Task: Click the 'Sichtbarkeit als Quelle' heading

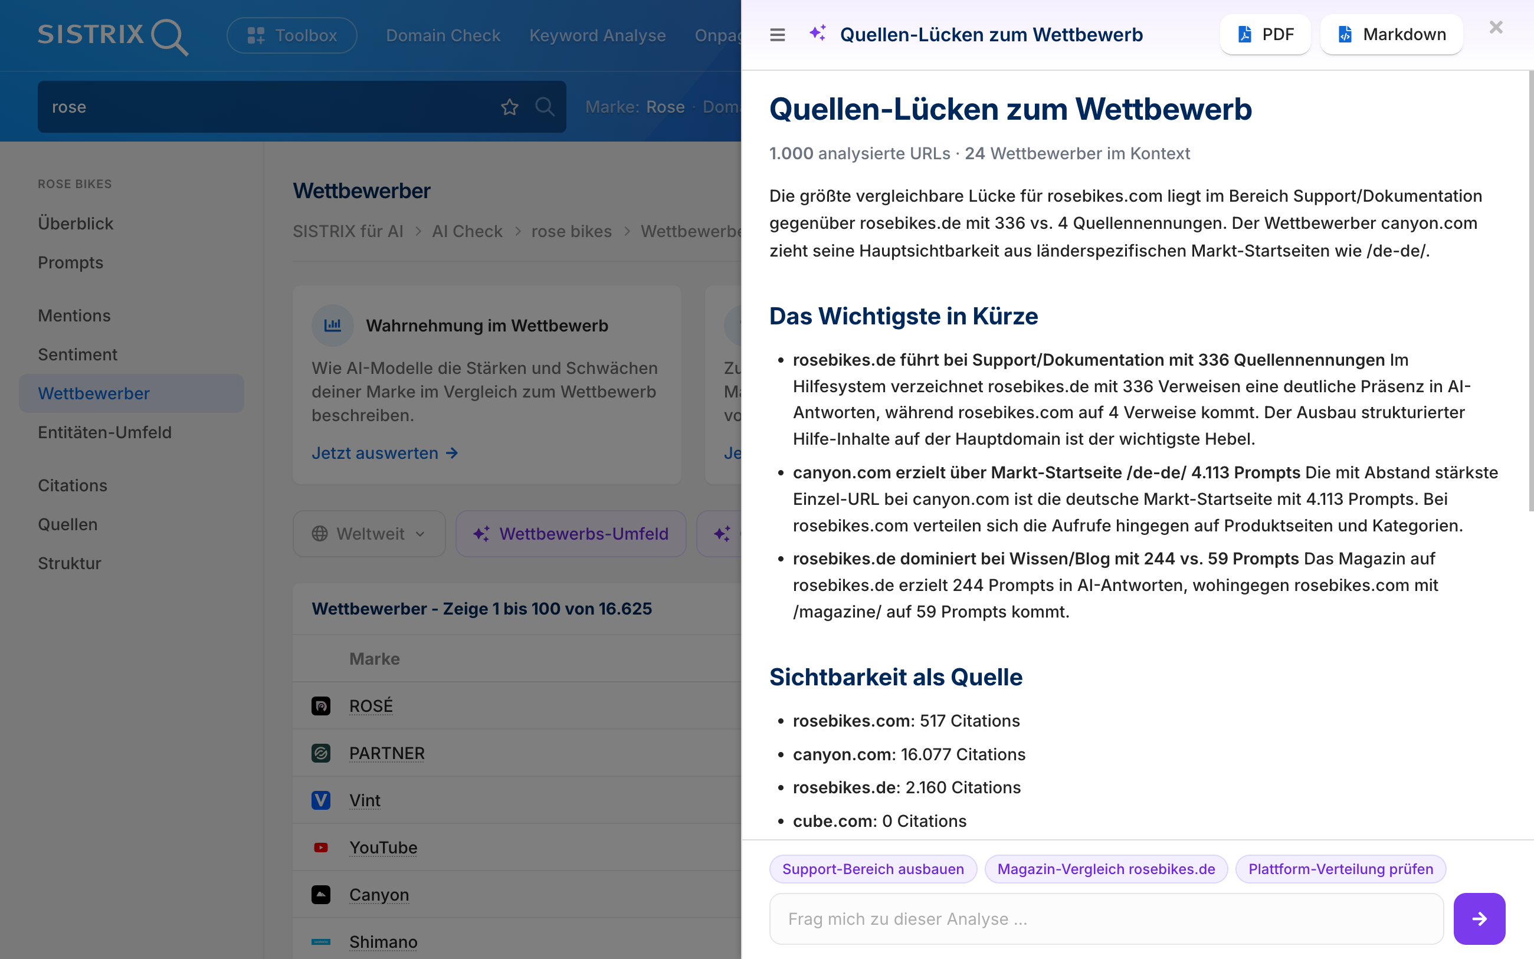Action: 896,678
